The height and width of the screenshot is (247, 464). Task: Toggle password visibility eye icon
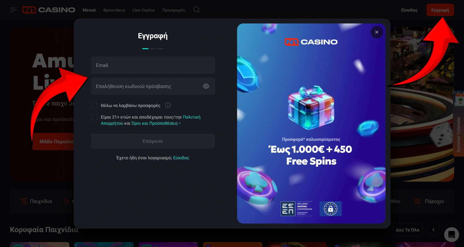point(206,86)
